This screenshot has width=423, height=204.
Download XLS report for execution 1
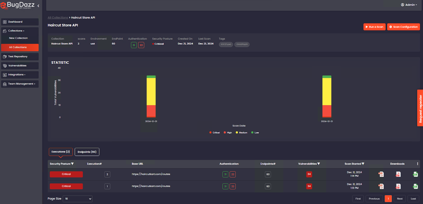(x=415, y=186)
